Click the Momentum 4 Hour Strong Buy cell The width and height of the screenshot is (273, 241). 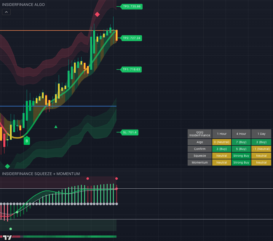tap(241, 162)
